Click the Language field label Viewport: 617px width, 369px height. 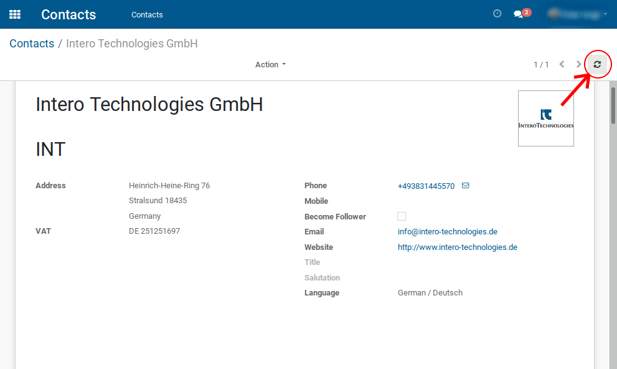point(322,292)
